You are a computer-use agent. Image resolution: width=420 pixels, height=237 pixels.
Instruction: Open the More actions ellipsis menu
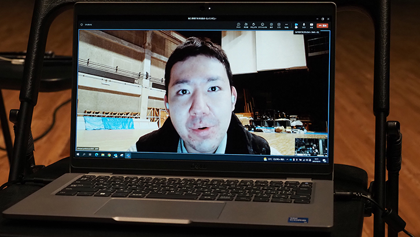[286, 25]
